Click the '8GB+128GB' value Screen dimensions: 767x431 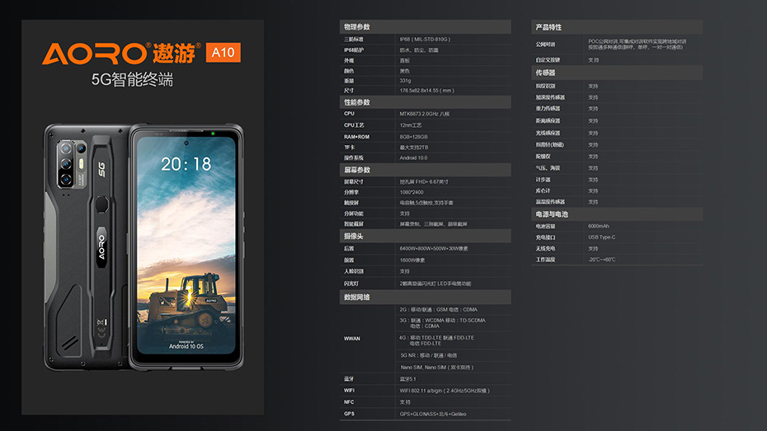click(x=413, y=137)
